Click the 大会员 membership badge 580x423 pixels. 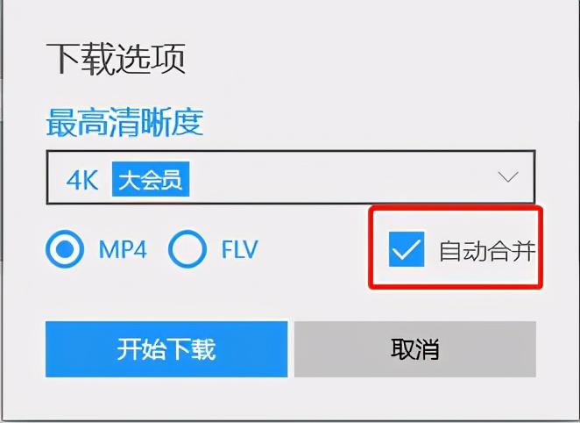click(x=151, y=179)
